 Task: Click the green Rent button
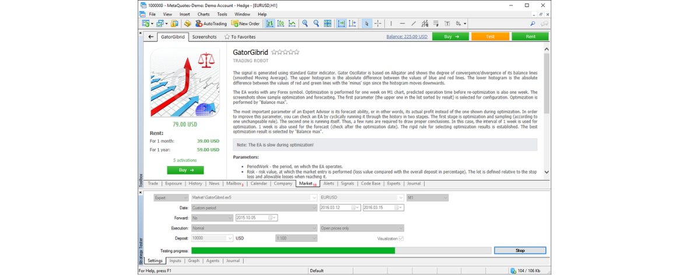tap(530, 37)
